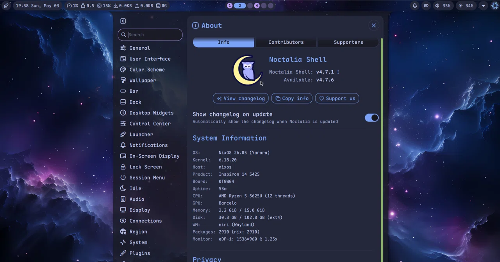This screenshot has width=500, height=262.
Task: Click the Launcher rocket icon in sidebar
Action: click(123, 134)
